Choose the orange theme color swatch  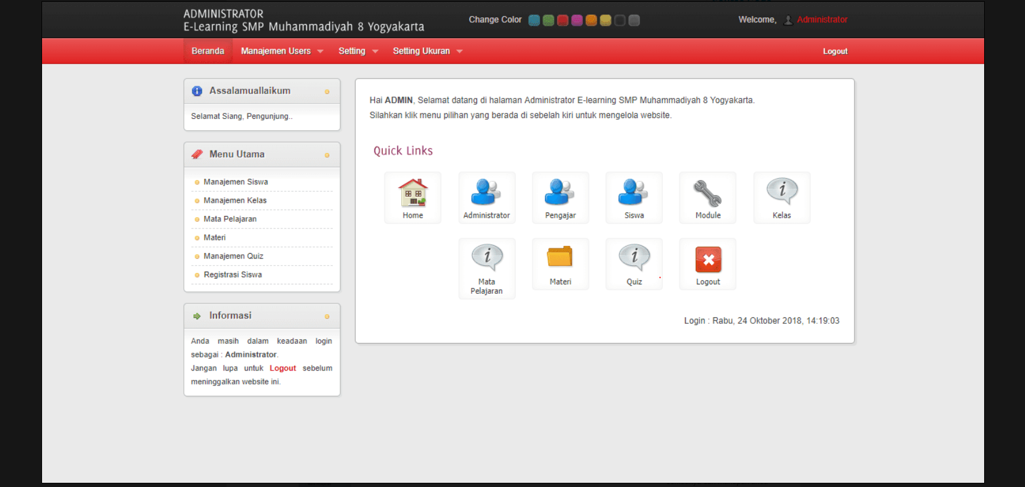click(x=591, y=20)
